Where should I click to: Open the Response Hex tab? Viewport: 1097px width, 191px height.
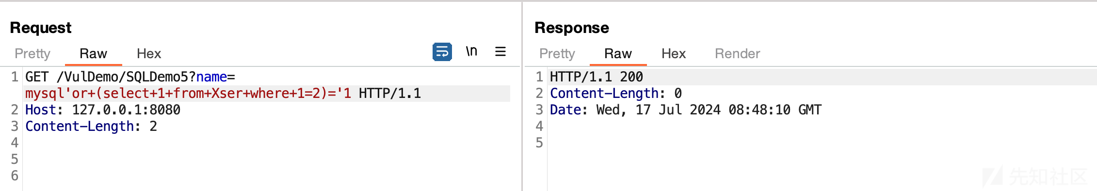coord(674,53)
